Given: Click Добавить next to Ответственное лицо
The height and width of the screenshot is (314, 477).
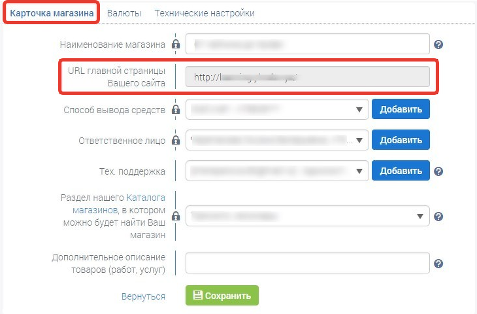Looking at the screenshot, I should 401,140.
